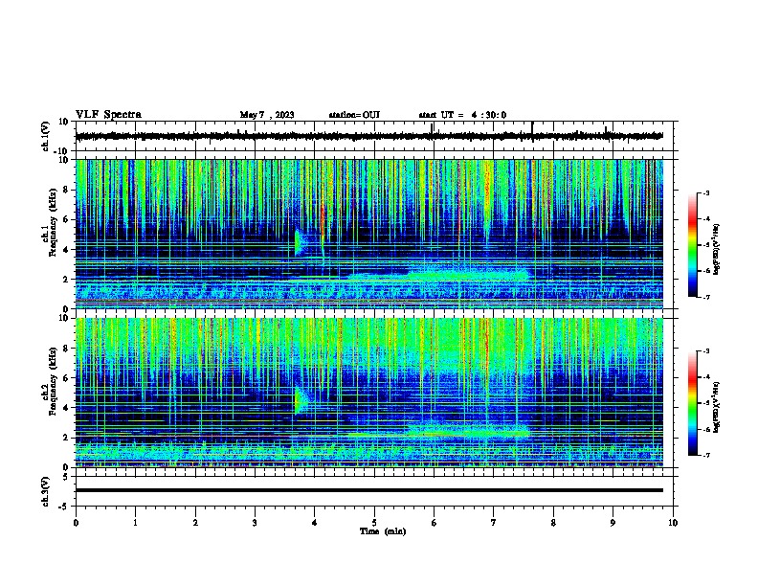Image resolution: width=758 pixels, height=586 pixels.
Task: Click the ch.1 color scale label 'log(PSD)(V^2/Hz)'
Action: (717, 250)
